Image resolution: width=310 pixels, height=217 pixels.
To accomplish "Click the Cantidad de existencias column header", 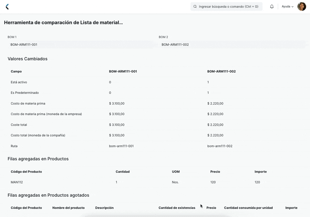I will pos(177,208).
